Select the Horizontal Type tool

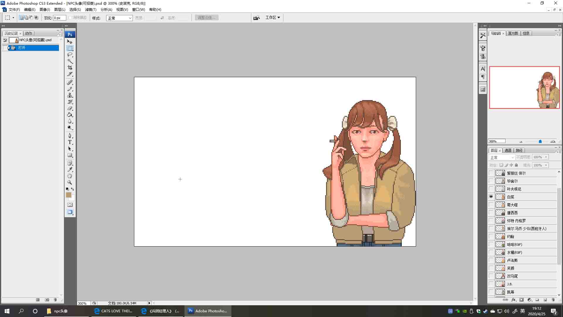70,142
